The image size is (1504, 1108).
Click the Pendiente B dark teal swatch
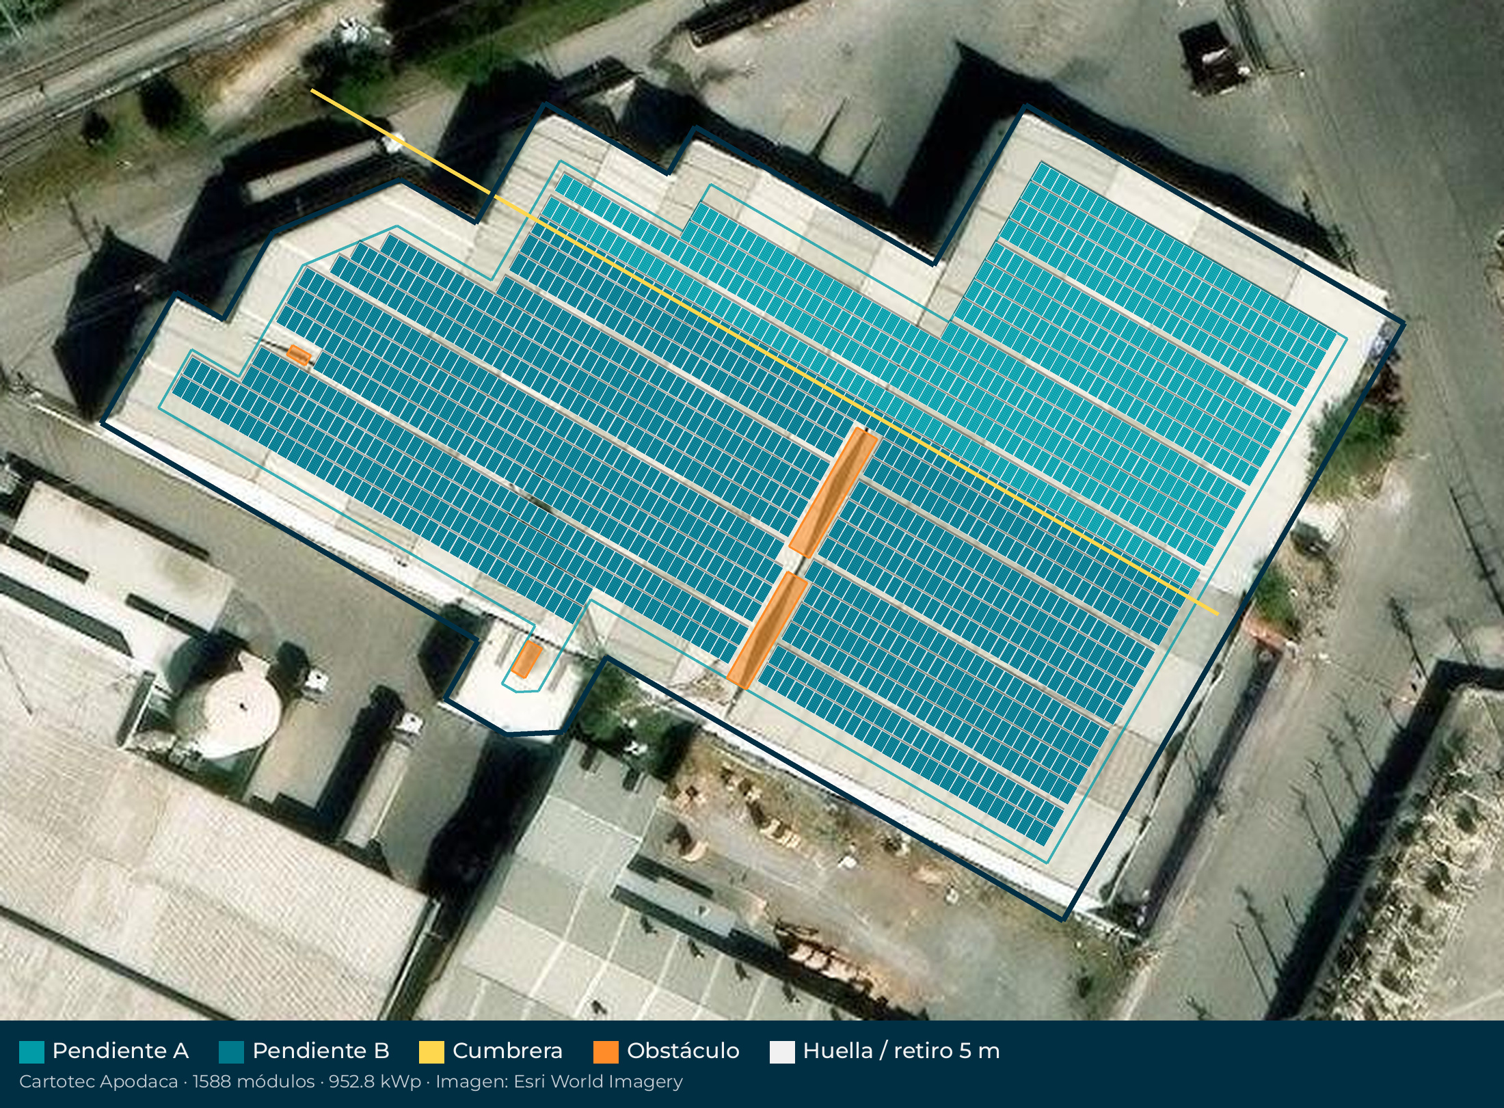click(x=231, y=1052)
